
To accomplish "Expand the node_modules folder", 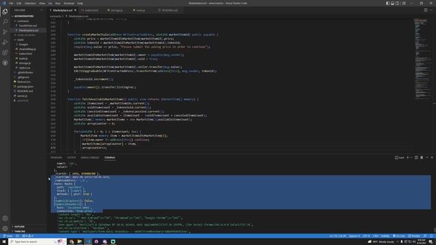I will (27, 35).
